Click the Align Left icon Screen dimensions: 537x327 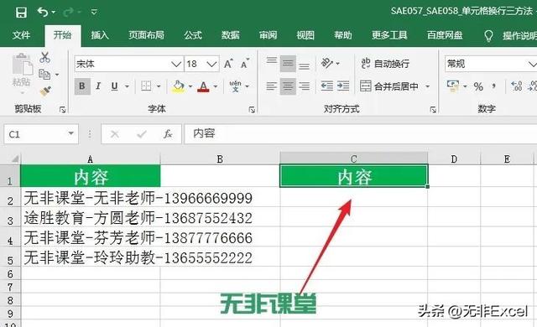[272, 86]
